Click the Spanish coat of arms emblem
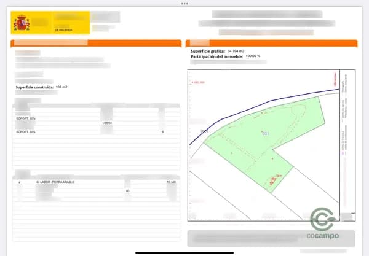 pos(22,24)
